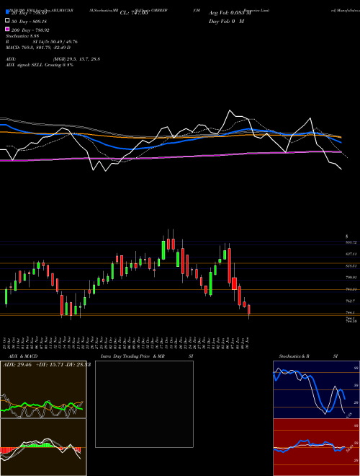Click the ADX: 29.46 +DY -DY readout

(47, 364)
